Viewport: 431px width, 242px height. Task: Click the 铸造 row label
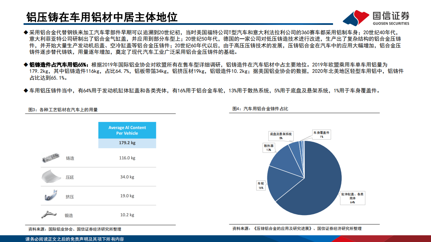70,158
